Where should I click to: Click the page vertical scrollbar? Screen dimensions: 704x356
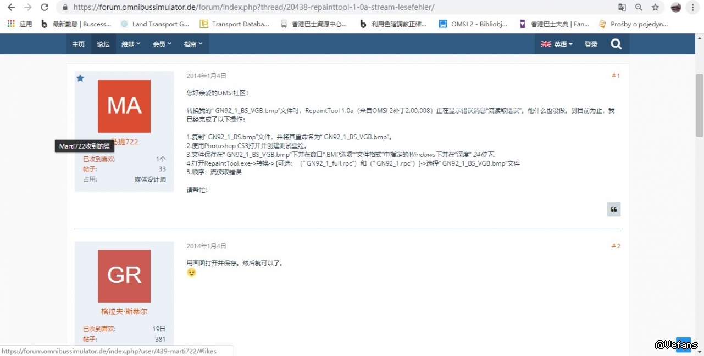pos(700,104)
